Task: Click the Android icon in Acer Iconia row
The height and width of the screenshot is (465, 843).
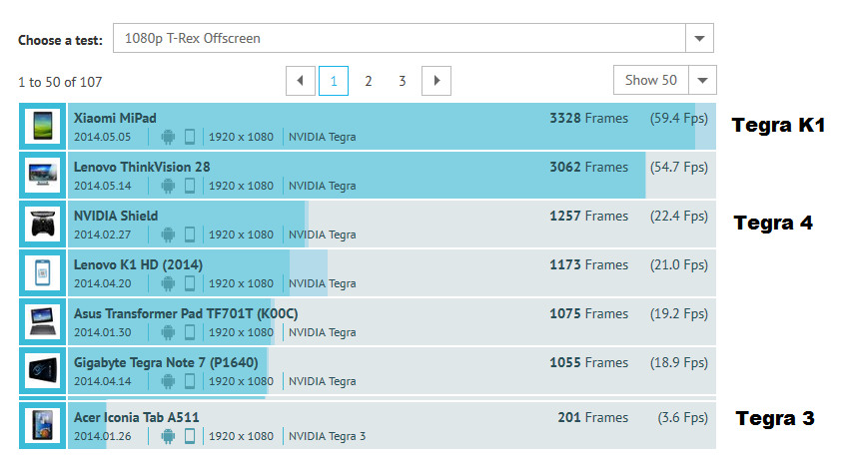Action: coord(168,436)
